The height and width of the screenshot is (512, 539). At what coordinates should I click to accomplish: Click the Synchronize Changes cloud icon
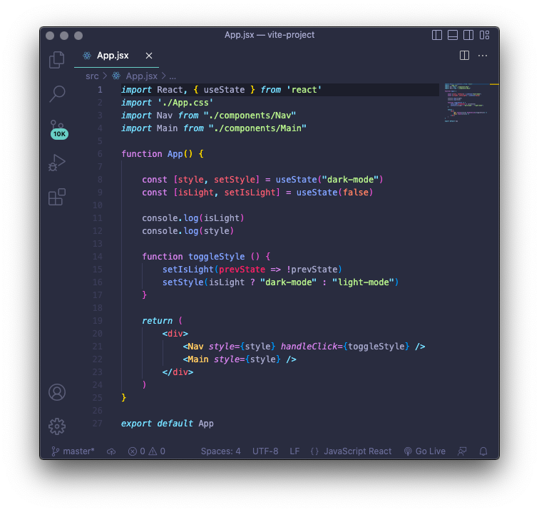coord(111,451)
